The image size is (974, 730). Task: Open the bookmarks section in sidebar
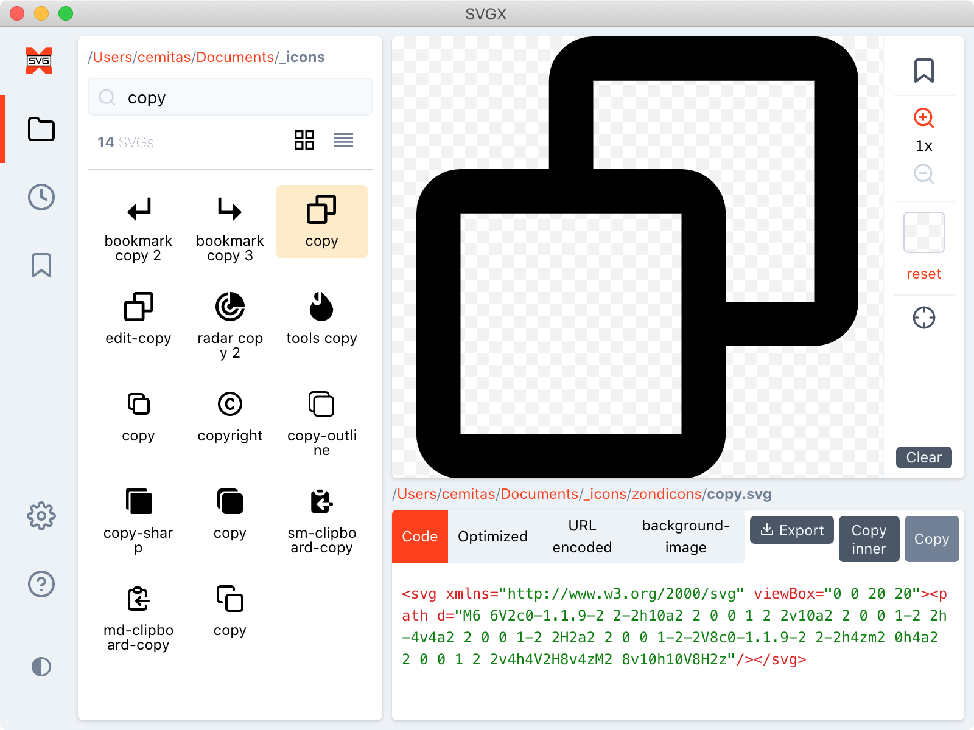pos(41,265)
